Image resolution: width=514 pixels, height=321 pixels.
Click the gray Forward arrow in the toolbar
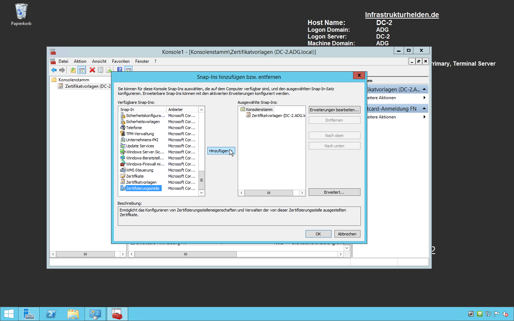click(x=62, y=70)
